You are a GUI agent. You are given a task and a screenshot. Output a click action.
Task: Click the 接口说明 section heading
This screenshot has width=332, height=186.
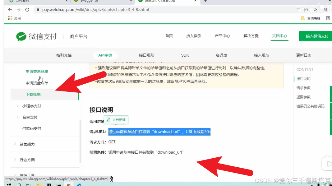tap(101, 110)
